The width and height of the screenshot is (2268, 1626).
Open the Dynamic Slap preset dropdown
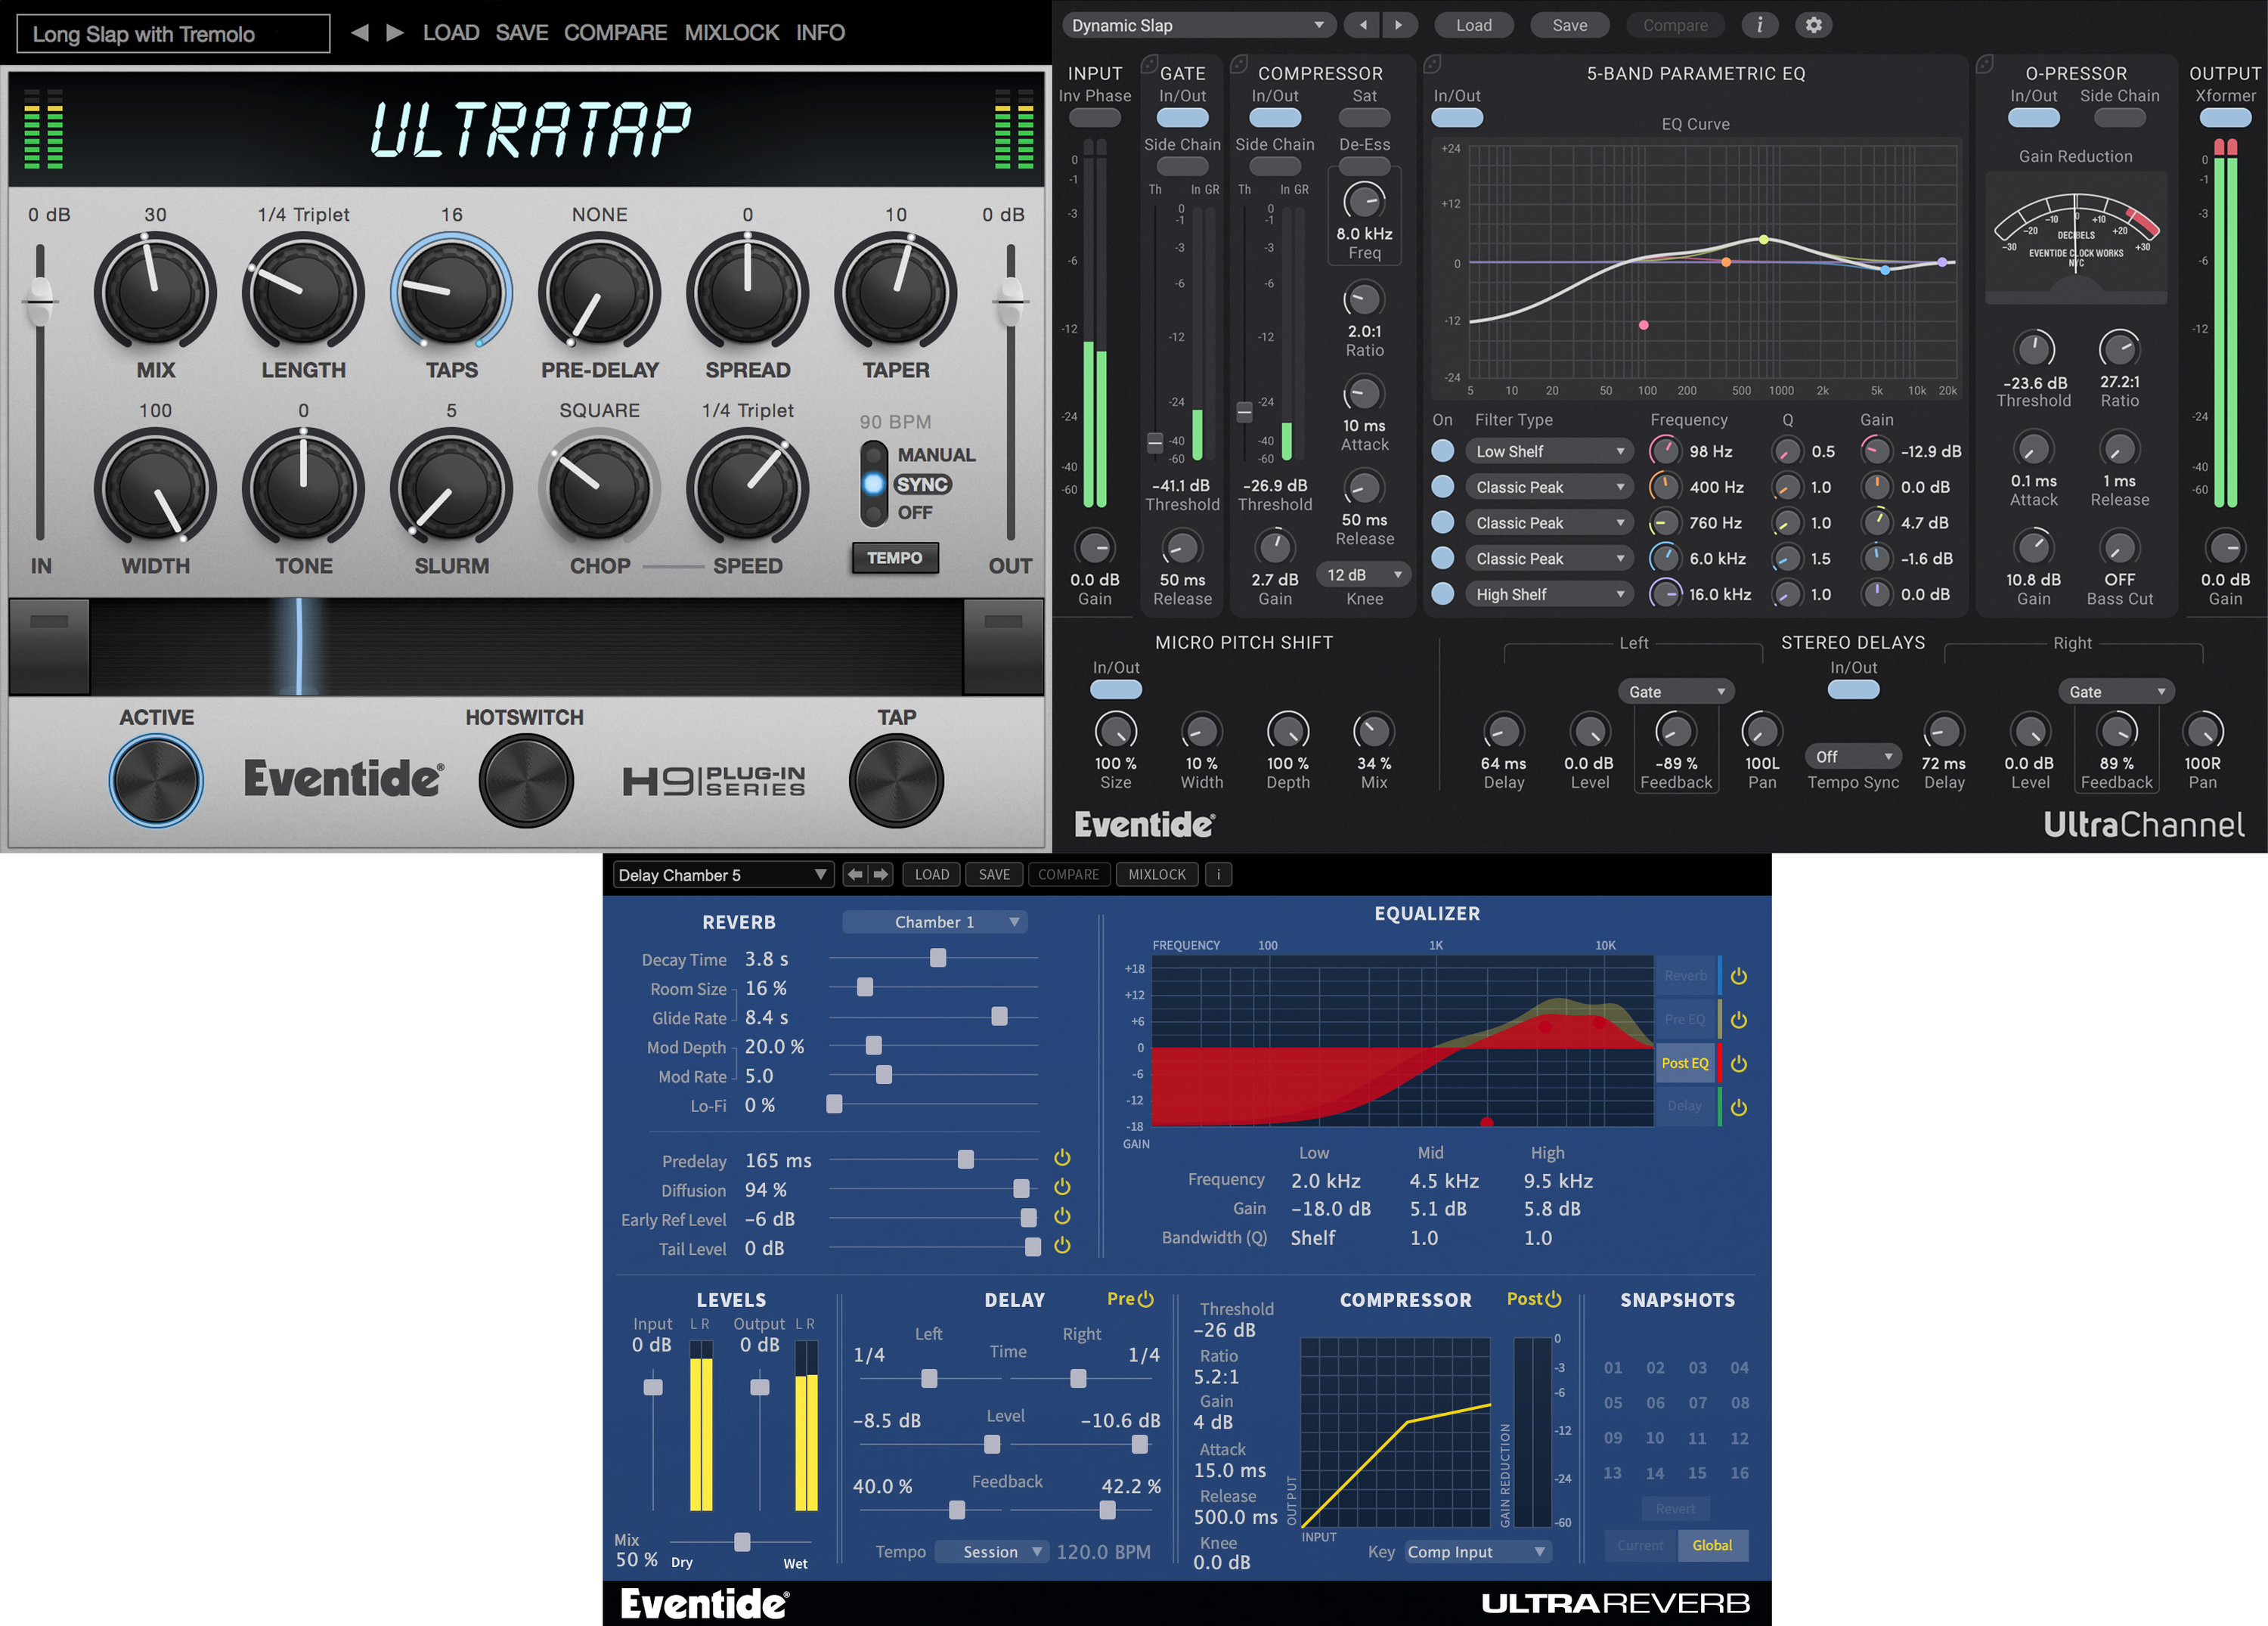1197,25
